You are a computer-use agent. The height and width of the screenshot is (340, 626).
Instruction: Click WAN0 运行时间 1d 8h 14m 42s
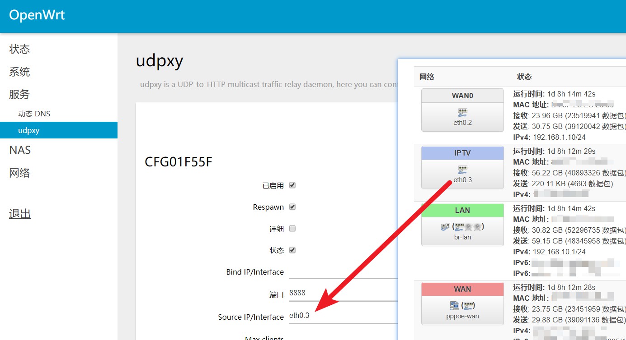coord(555,94)
